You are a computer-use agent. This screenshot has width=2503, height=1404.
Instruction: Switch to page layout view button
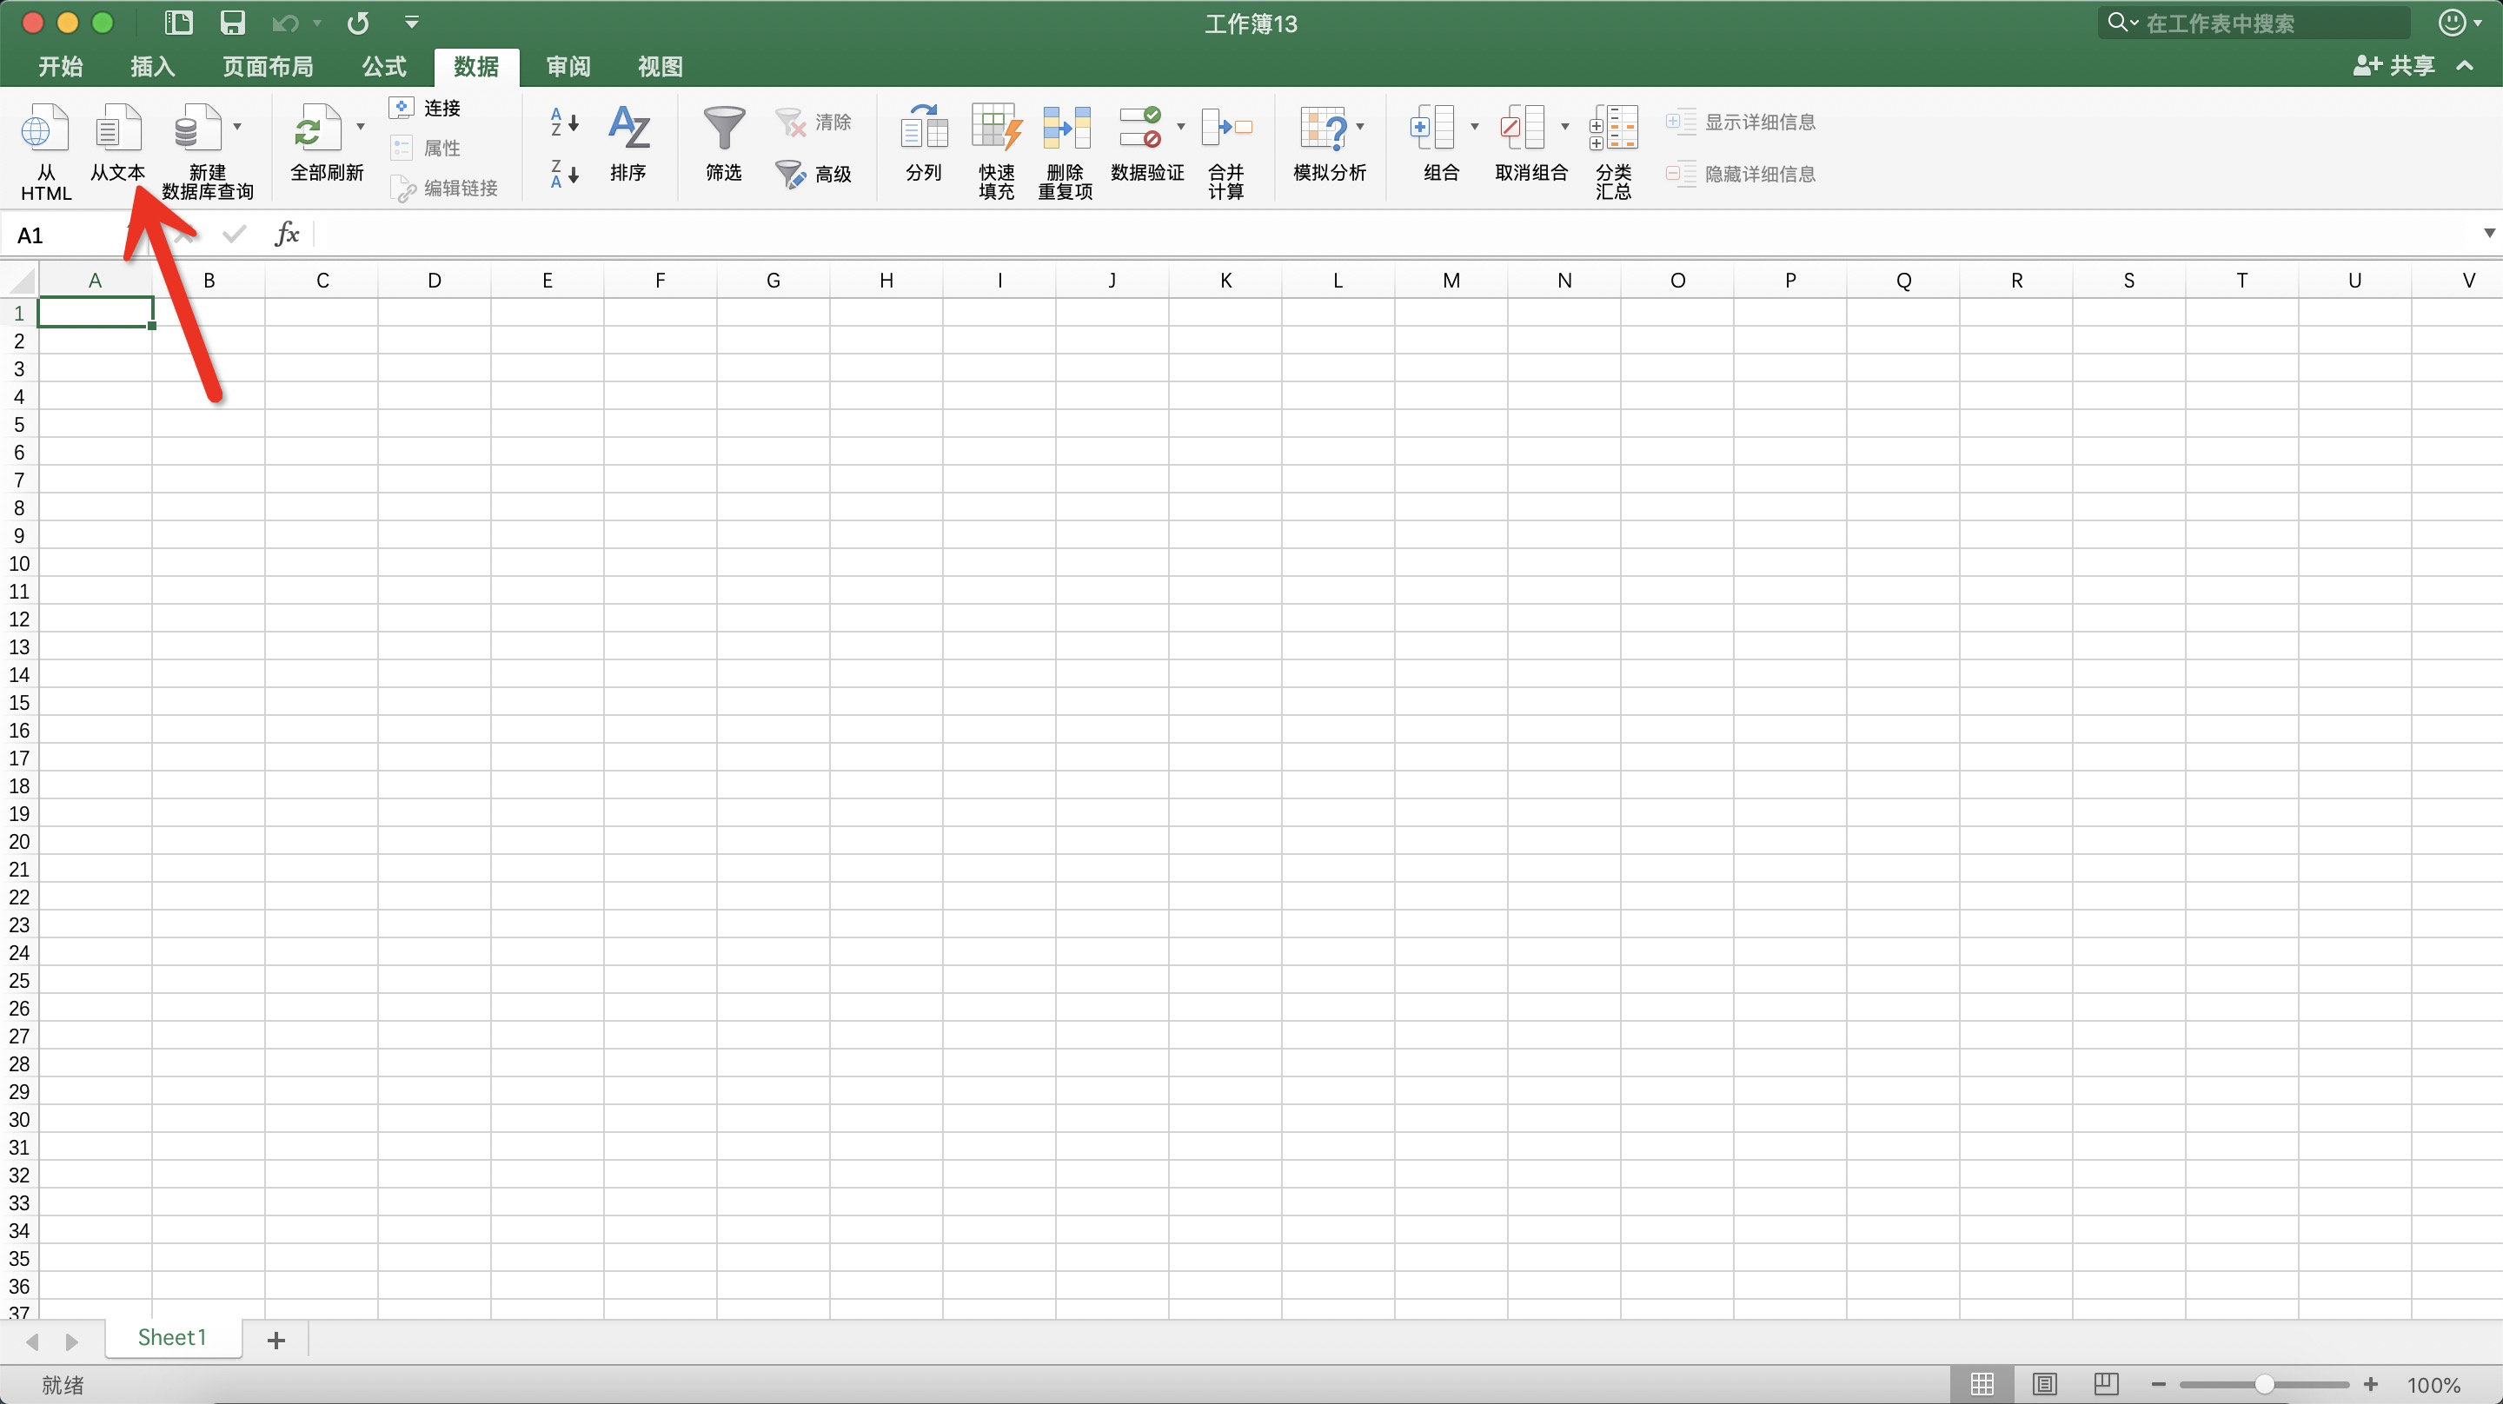coord(2044,1384)
